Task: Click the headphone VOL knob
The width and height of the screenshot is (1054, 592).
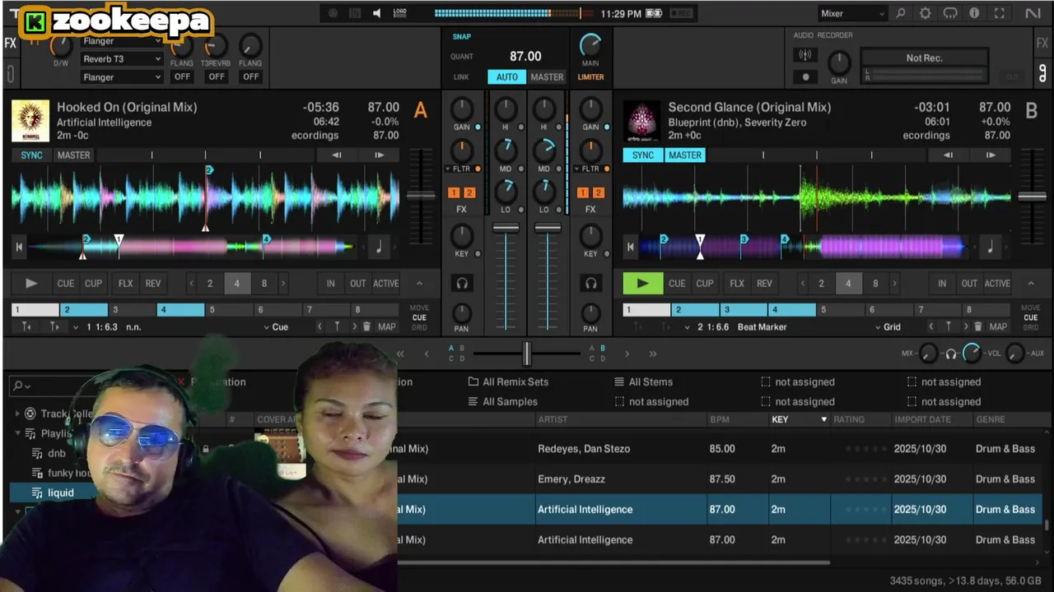Action: 972,353
